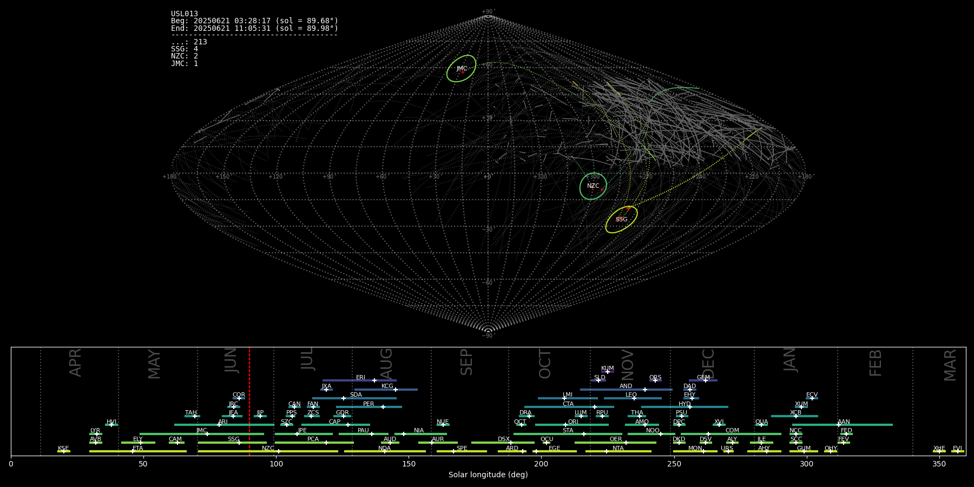This screenshot has width=974, height=487.
Task: Click the SSG radiant ellipse on sky map
Action: click(621, 220)
